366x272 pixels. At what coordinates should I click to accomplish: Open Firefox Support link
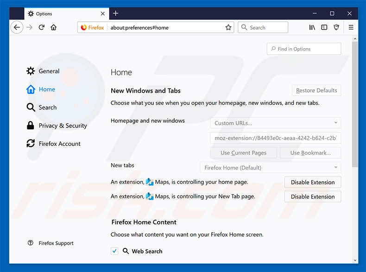tap(56, 243)
